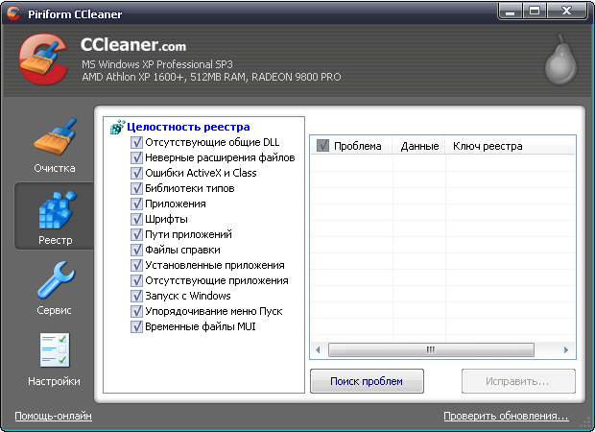The height and width of the screenshot is (432, 595).
Task: Click the AMD Athlon XP 1600+ hardware line
Action: click(211, 77)
